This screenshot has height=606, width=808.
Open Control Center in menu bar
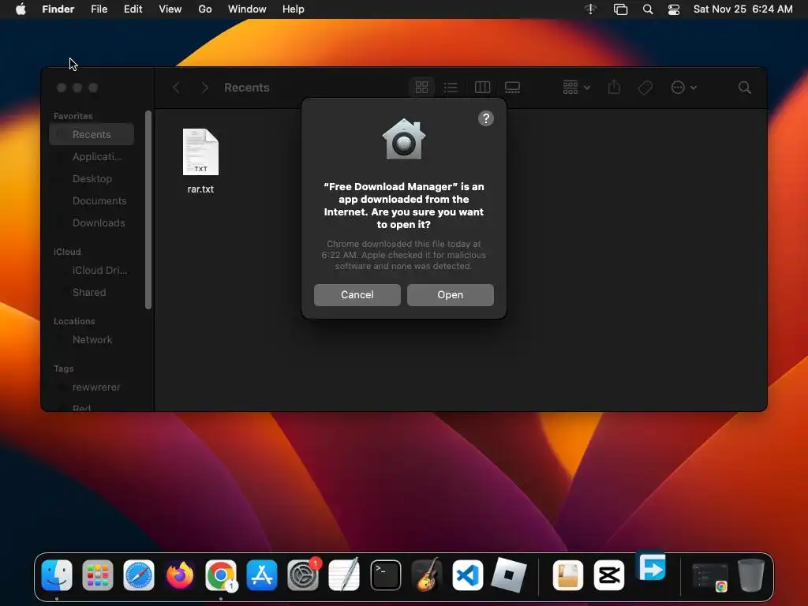tap(674, 9)
